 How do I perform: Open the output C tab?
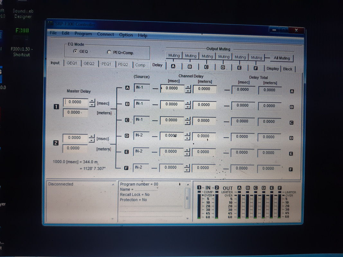click(206, 67)
